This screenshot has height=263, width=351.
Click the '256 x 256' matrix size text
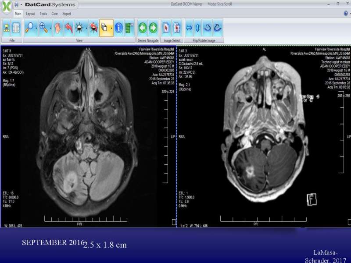coord(344,96)
